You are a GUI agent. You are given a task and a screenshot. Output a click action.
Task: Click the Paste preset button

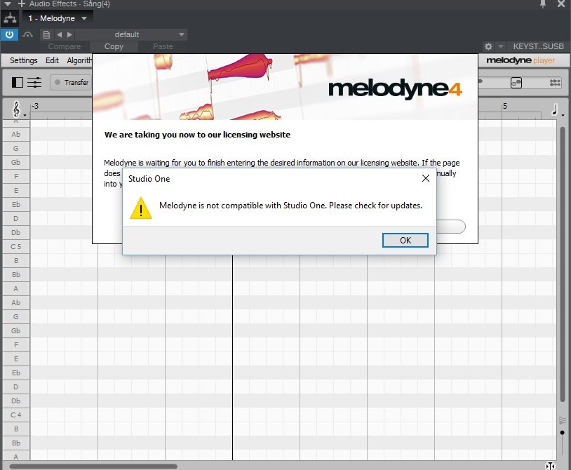(163, 46)
